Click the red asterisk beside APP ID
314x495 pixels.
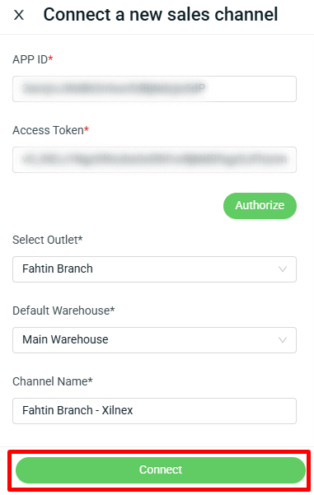click(50, 58)
